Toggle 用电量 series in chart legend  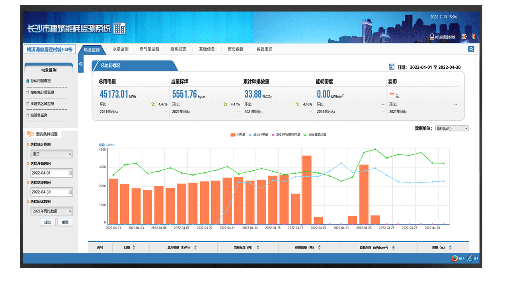tap(238, 135)
